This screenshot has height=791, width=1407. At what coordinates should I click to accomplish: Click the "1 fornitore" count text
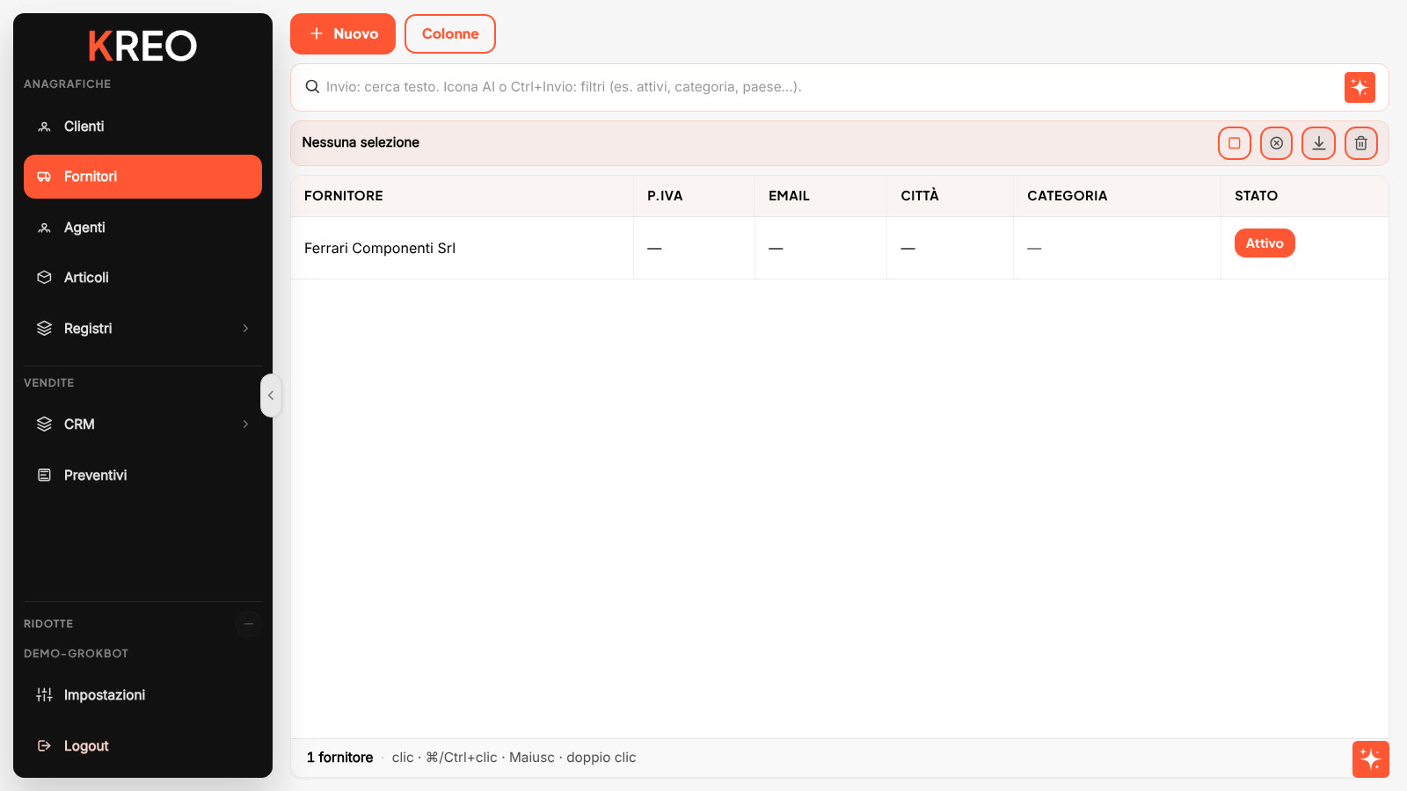tap(340, 758)
